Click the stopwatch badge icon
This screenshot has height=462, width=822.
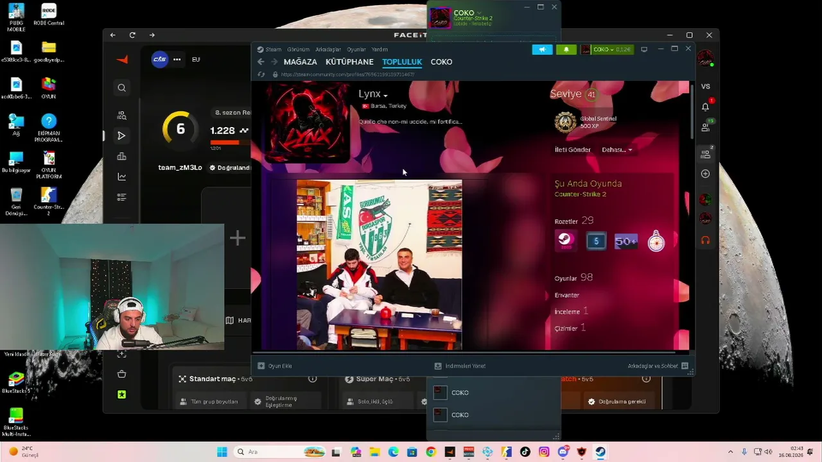click(656, 241)
